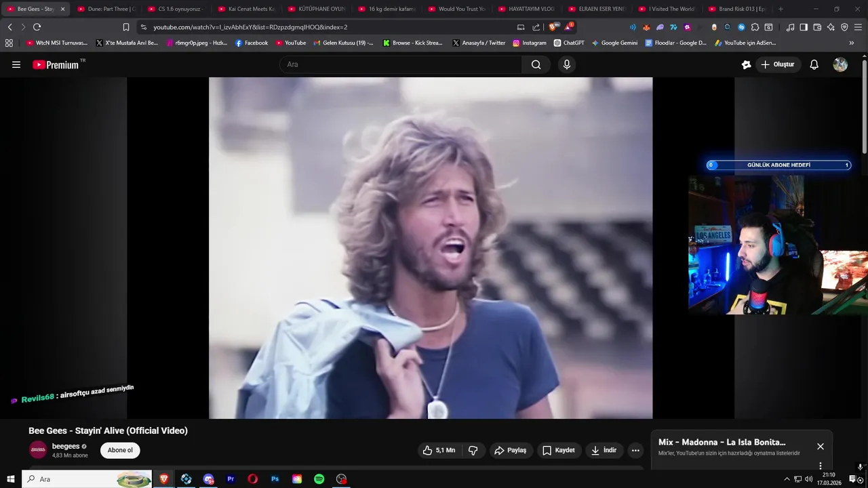Open the Google Gemini bookmark
This screenshot has height=488, width=868.
point(614,43)
